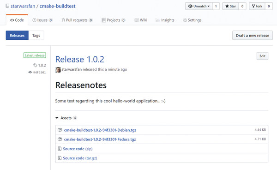Collapse the Assets section triangle
Viewport: 277px width, 170px height.
57,118
